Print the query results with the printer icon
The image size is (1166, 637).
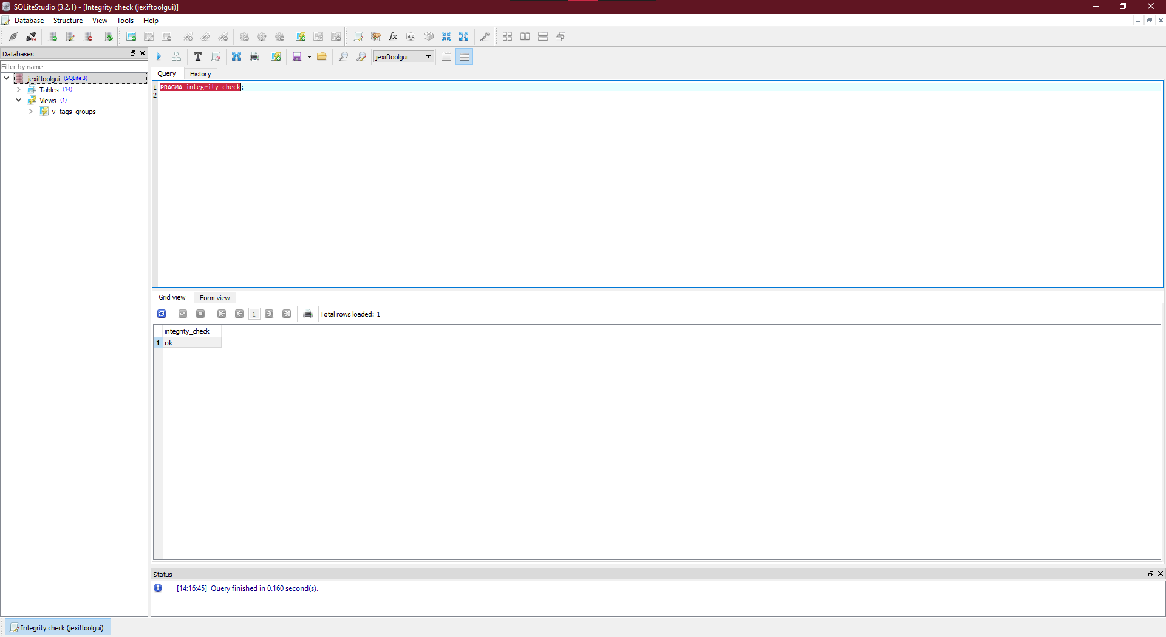click(308, 314)
